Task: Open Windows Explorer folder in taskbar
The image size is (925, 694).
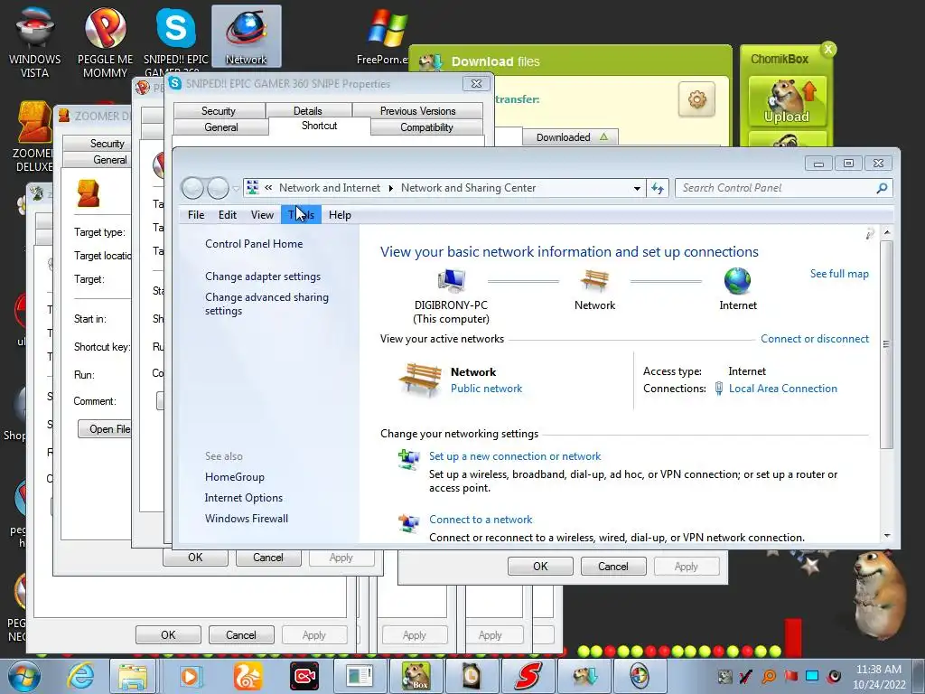Action: pos(134,676)
